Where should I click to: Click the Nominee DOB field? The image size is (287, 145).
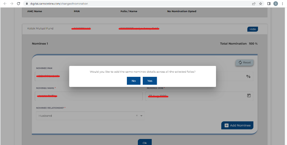(199, 96)
